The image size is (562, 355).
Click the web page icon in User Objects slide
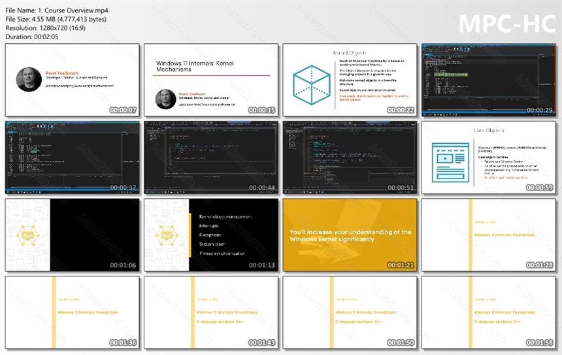coord(450,162)
